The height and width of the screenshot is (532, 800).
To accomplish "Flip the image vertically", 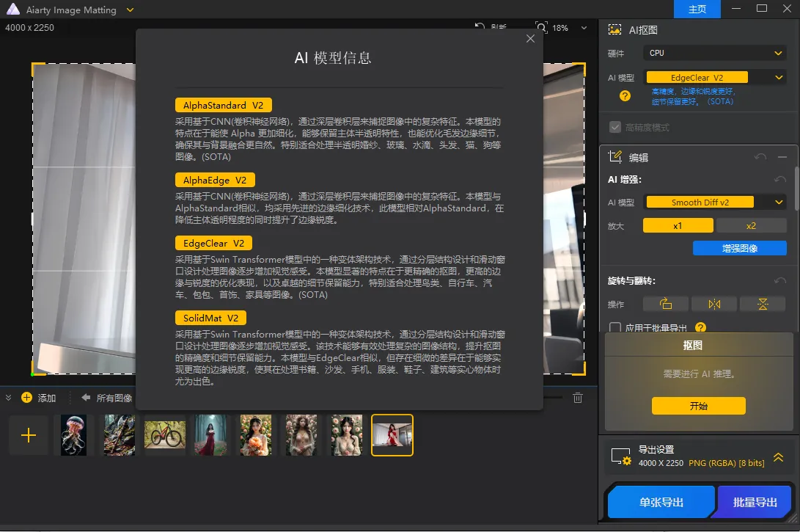I will [x=763, y=303].
